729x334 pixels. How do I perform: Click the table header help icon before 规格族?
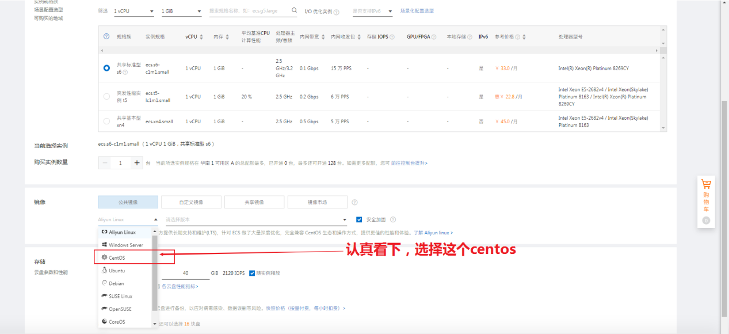click(106, 36)
